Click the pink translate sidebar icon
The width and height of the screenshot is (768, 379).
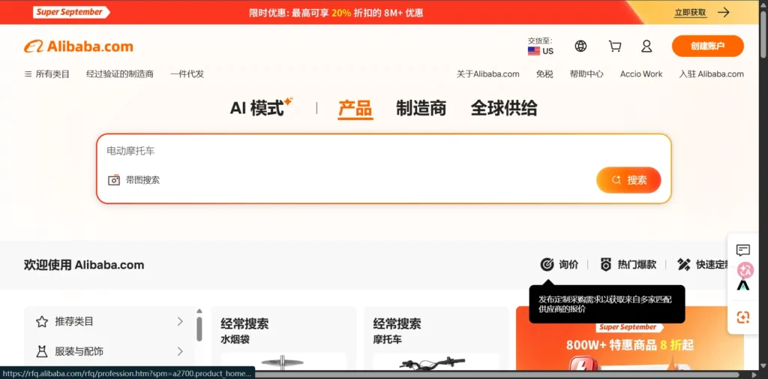(x=745, y=269)
